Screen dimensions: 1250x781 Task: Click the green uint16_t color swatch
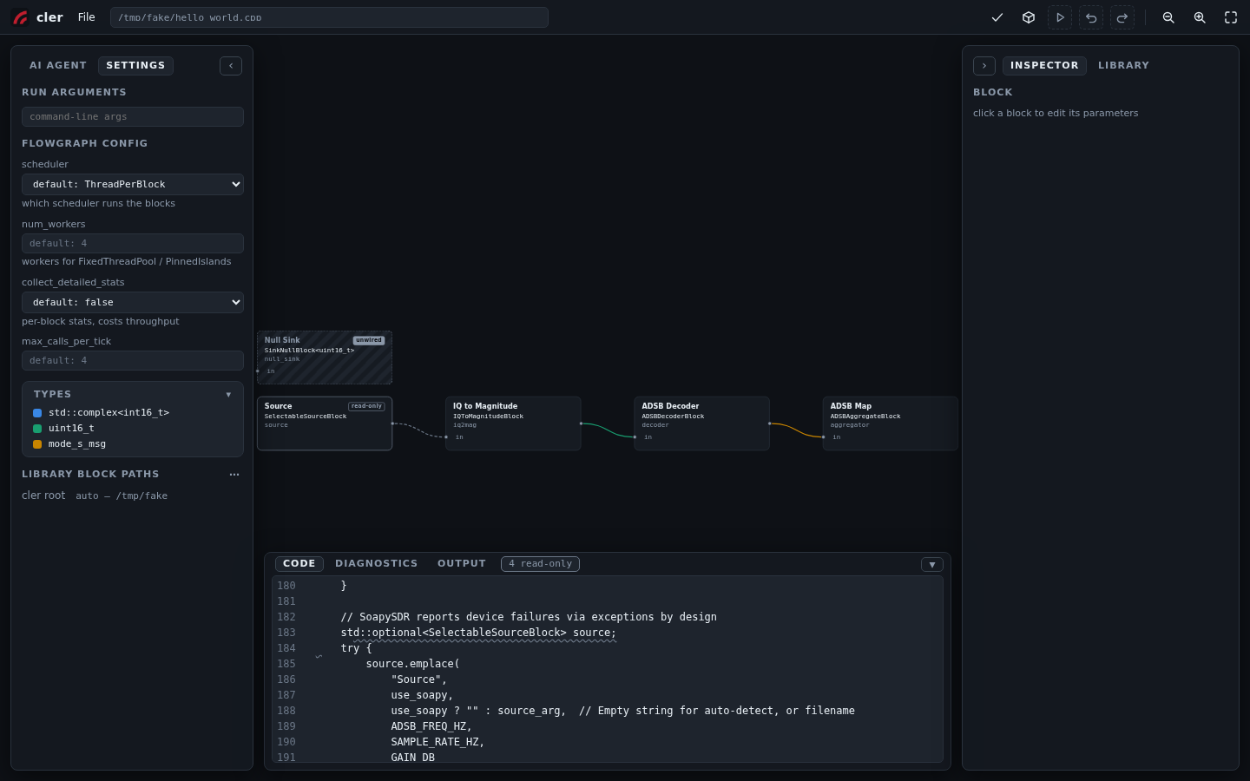pos(37,429)
